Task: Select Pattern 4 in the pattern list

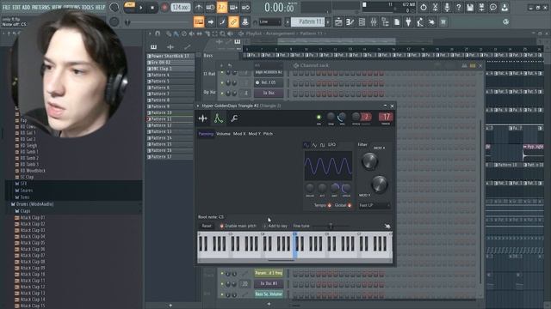Action: [x=170, y=75]
